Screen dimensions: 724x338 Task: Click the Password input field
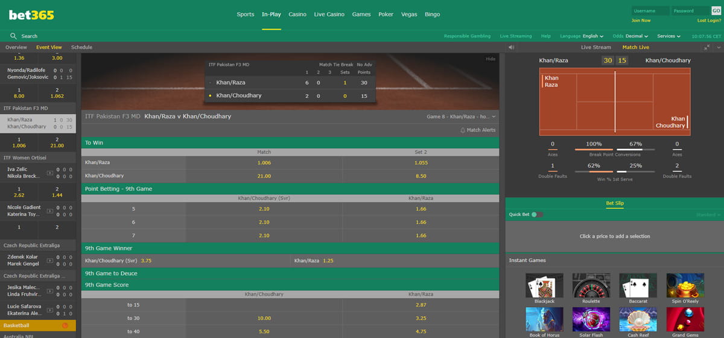[691, 11]
